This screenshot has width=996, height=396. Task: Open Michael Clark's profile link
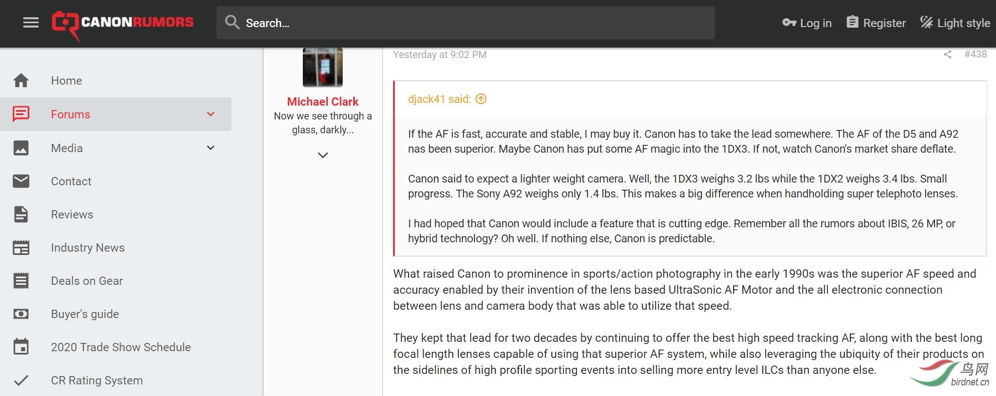(x=323, y=102)
